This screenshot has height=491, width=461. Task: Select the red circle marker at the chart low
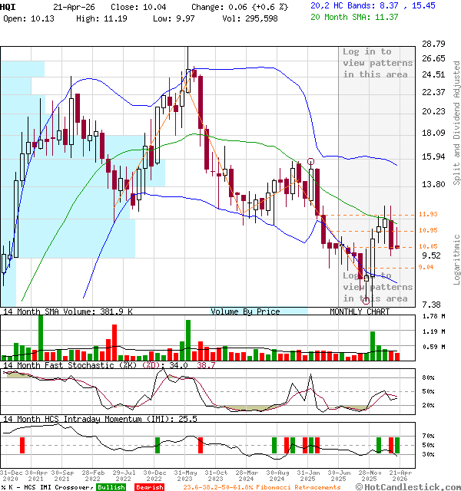(x=366, y=301)
